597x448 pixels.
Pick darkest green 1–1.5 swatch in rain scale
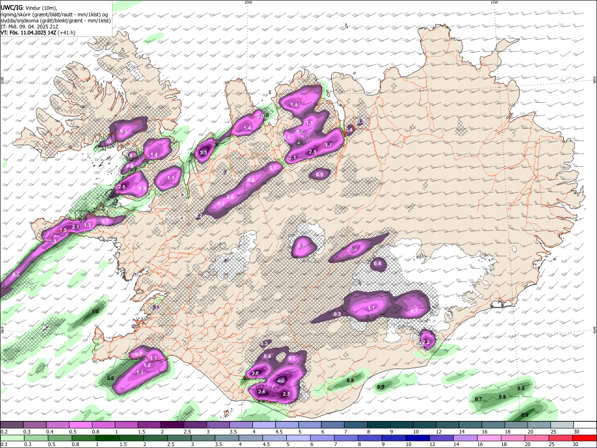tap(107, 438)
